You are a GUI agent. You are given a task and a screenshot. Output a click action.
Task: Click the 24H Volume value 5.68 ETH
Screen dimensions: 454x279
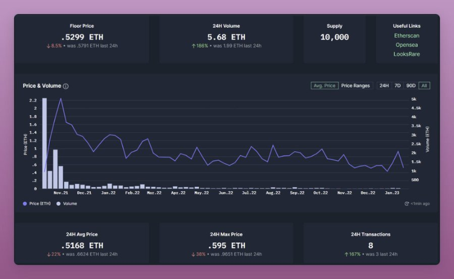[x=226, y=37]
